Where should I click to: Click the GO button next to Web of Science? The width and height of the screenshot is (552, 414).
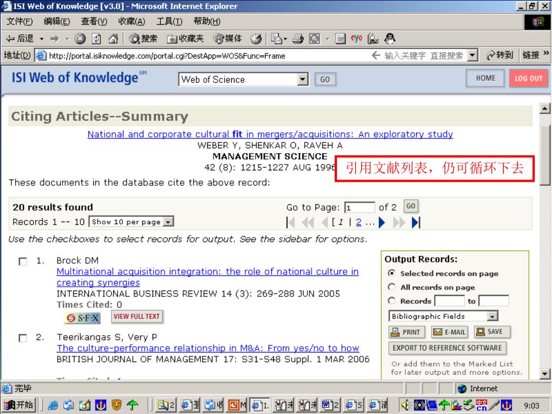(325, 80)
